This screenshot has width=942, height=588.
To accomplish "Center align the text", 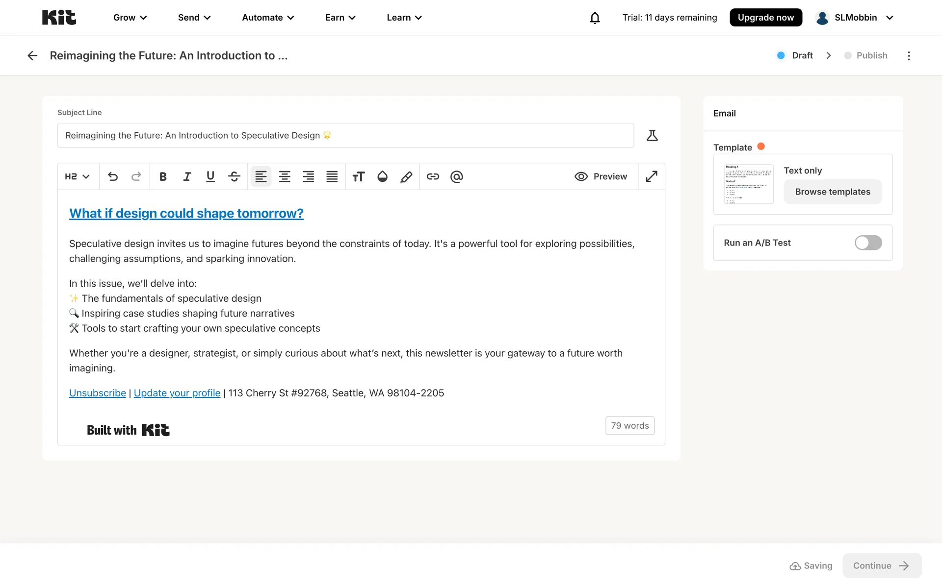I will (285, 176).
